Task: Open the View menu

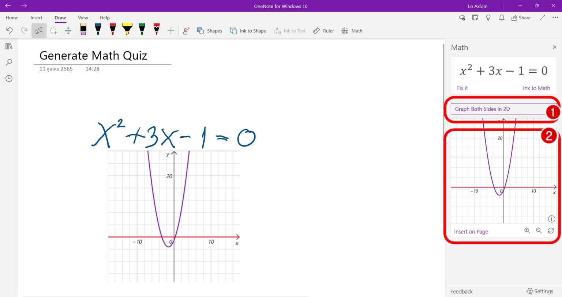Action: tap(83, 18)
